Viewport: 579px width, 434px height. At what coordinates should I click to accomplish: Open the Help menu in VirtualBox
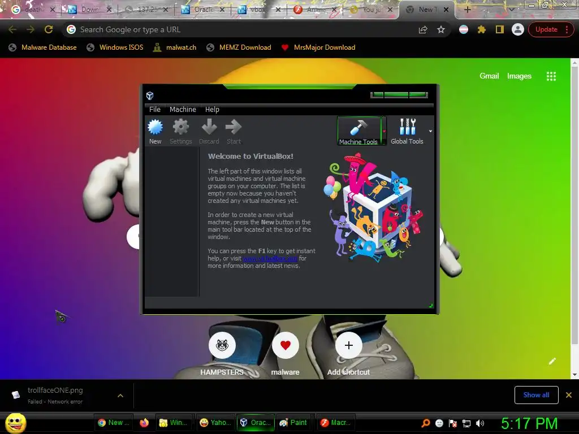212,110
